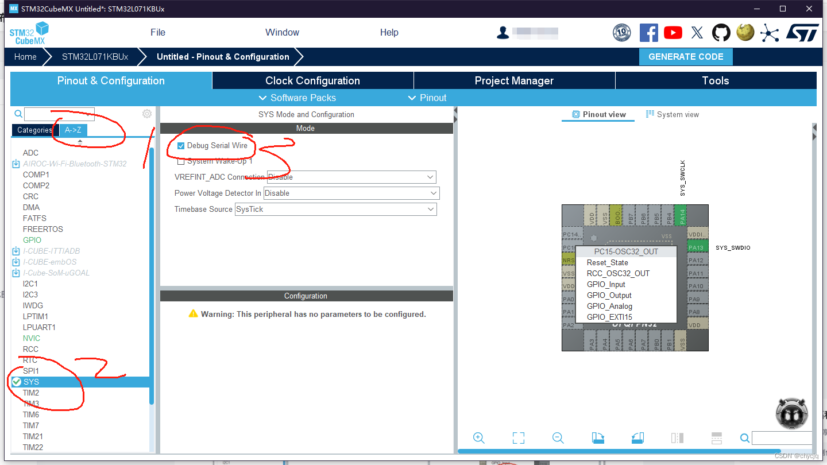Image resolution: width=827 pixels, height=465 pixels.
Task: Expand the Software Packs menu
Action: (297, 98)
